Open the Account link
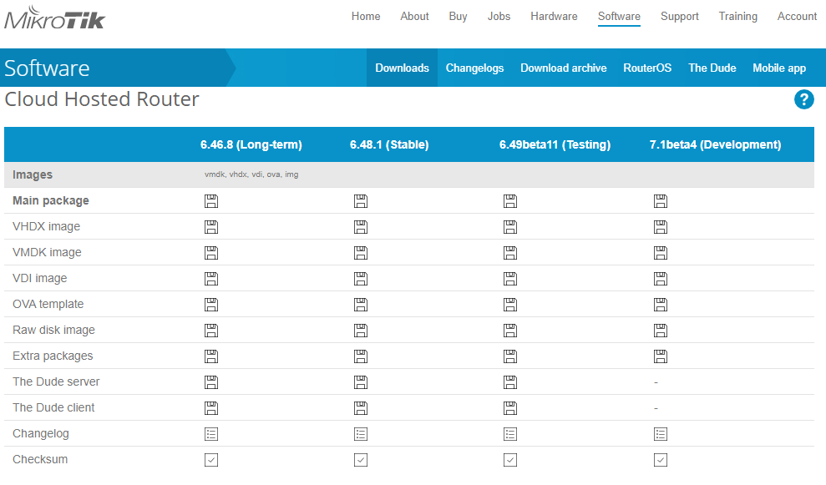The height and width of the screenshot is (485, 826). click(797, 16)
